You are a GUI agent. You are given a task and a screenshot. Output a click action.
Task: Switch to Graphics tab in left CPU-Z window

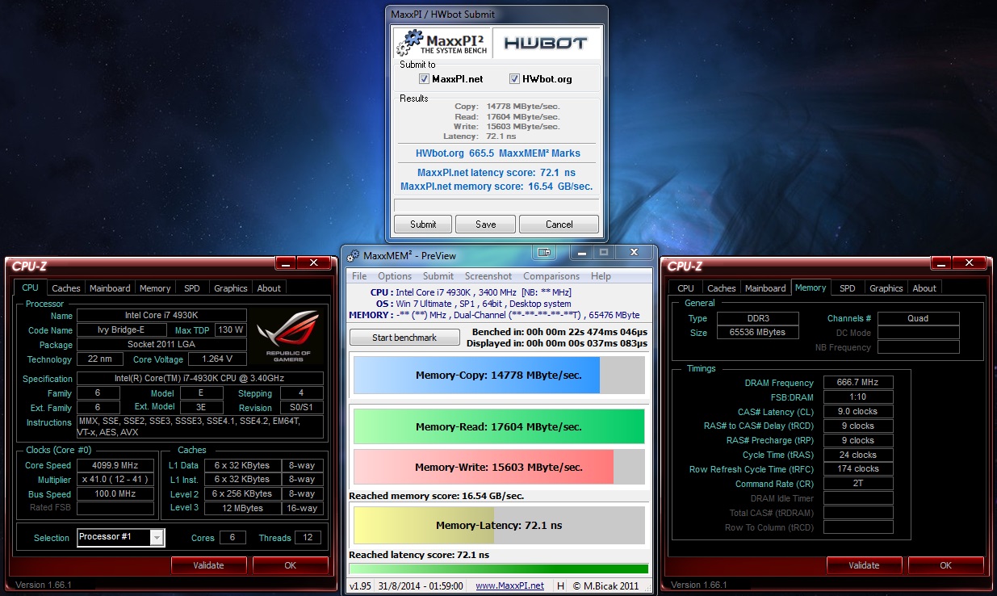pyautogui.click(x=231, y=288)
